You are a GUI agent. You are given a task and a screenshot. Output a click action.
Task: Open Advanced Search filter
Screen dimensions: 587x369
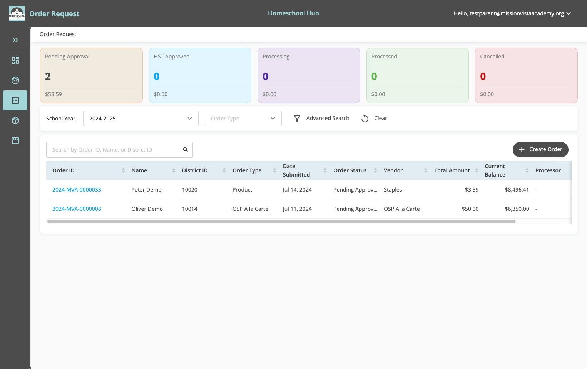pos(322,118)
